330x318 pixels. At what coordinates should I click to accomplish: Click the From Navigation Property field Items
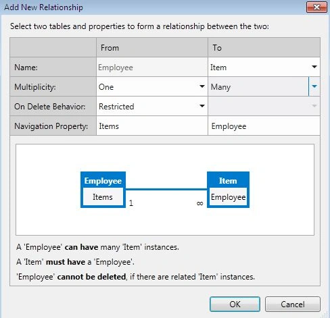(152, 126)
